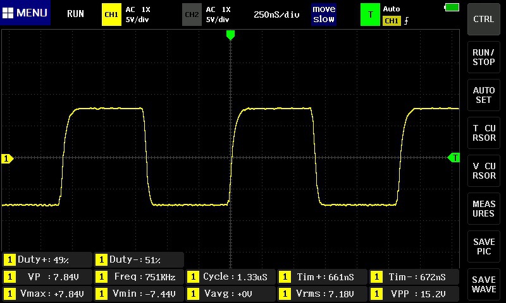The width and height of the screenshot is (506, 303).
Task: Click the channel badge beside VPP
Action: (x=376, y=294)
